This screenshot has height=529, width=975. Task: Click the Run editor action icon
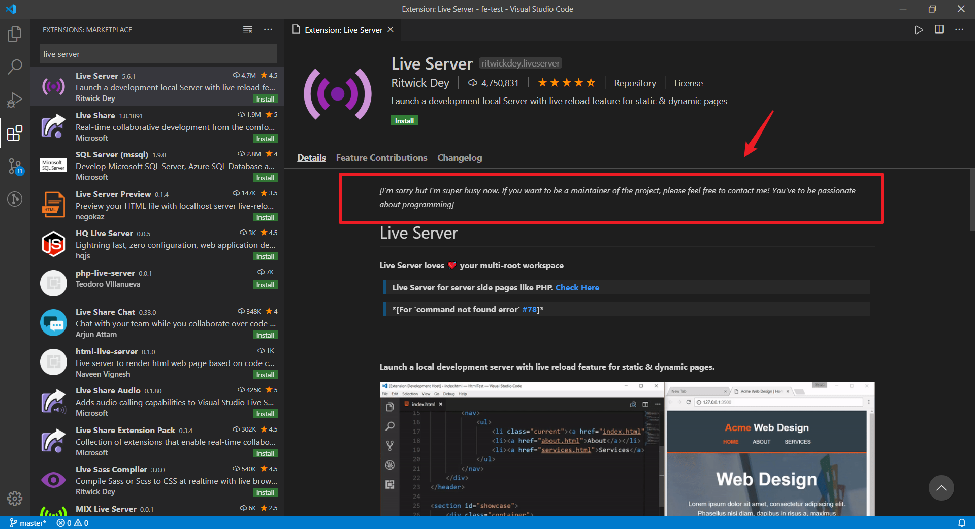click(918, 29)
